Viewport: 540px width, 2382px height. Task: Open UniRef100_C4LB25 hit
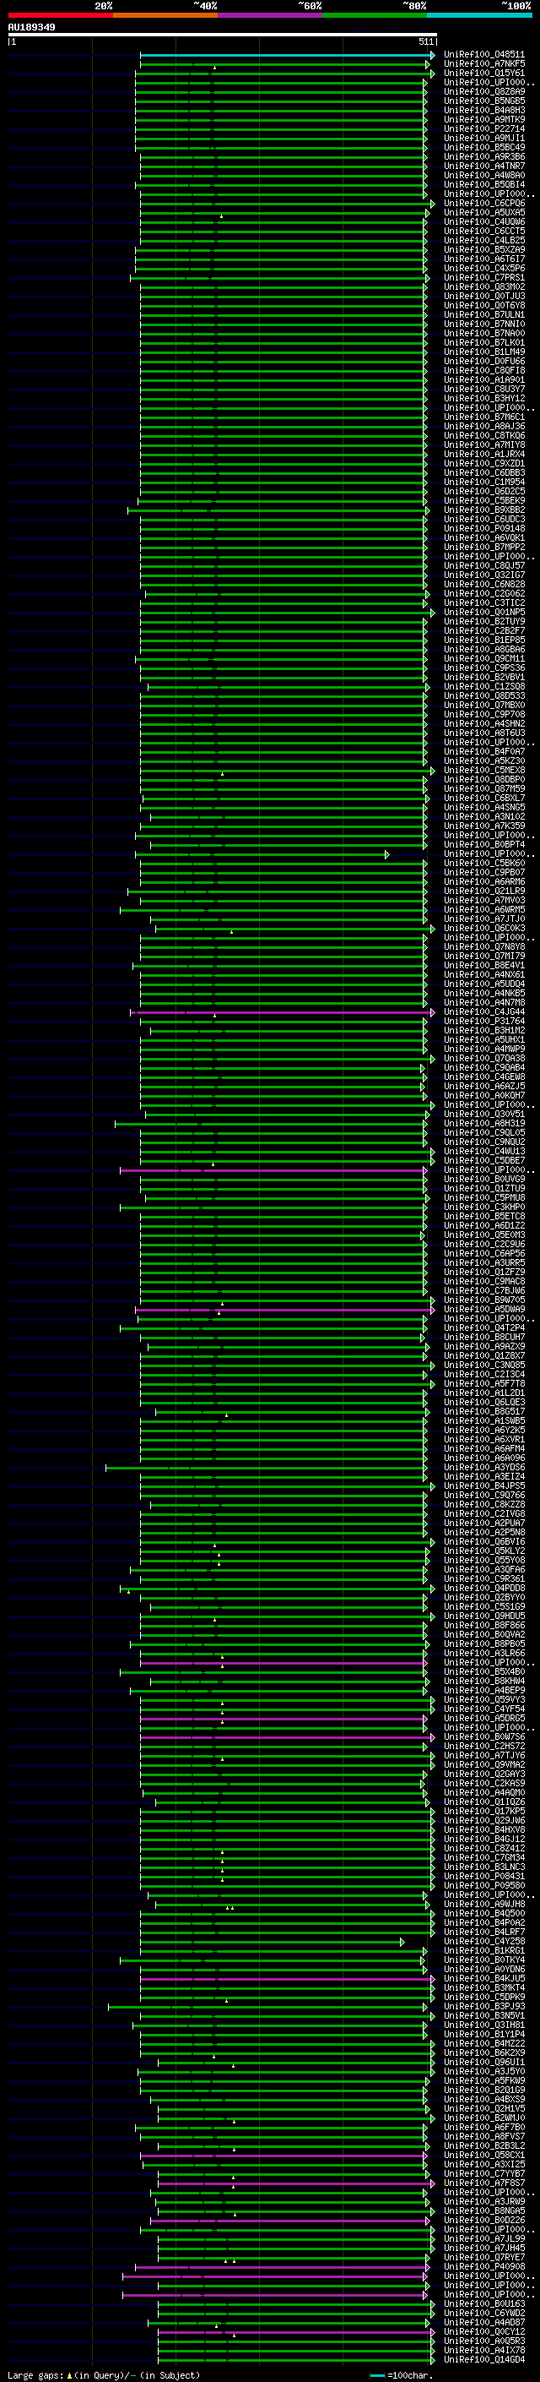pyautogui.click(x=483, y=241)
